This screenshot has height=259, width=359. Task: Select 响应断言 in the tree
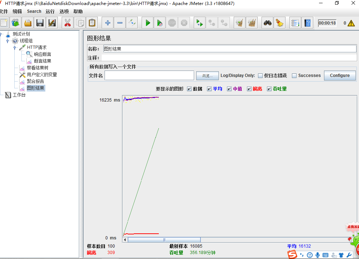42,54
